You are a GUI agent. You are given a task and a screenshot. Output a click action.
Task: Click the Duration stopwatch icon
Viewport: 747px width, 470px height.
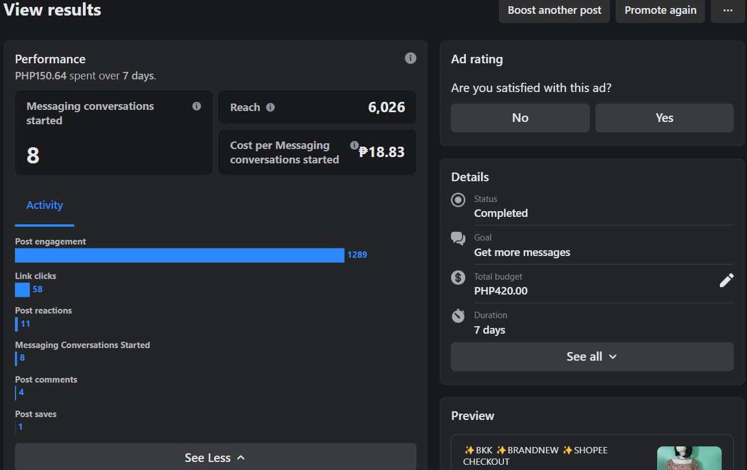click(458, 316)
